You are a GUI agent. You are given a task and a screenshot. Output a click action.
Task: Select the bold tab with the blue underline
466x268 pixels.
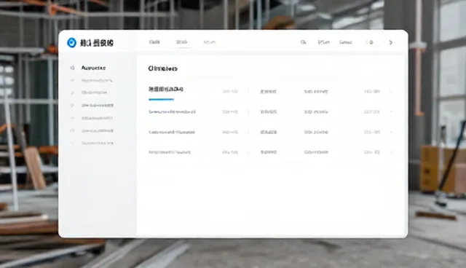click(x=166, y=89)
